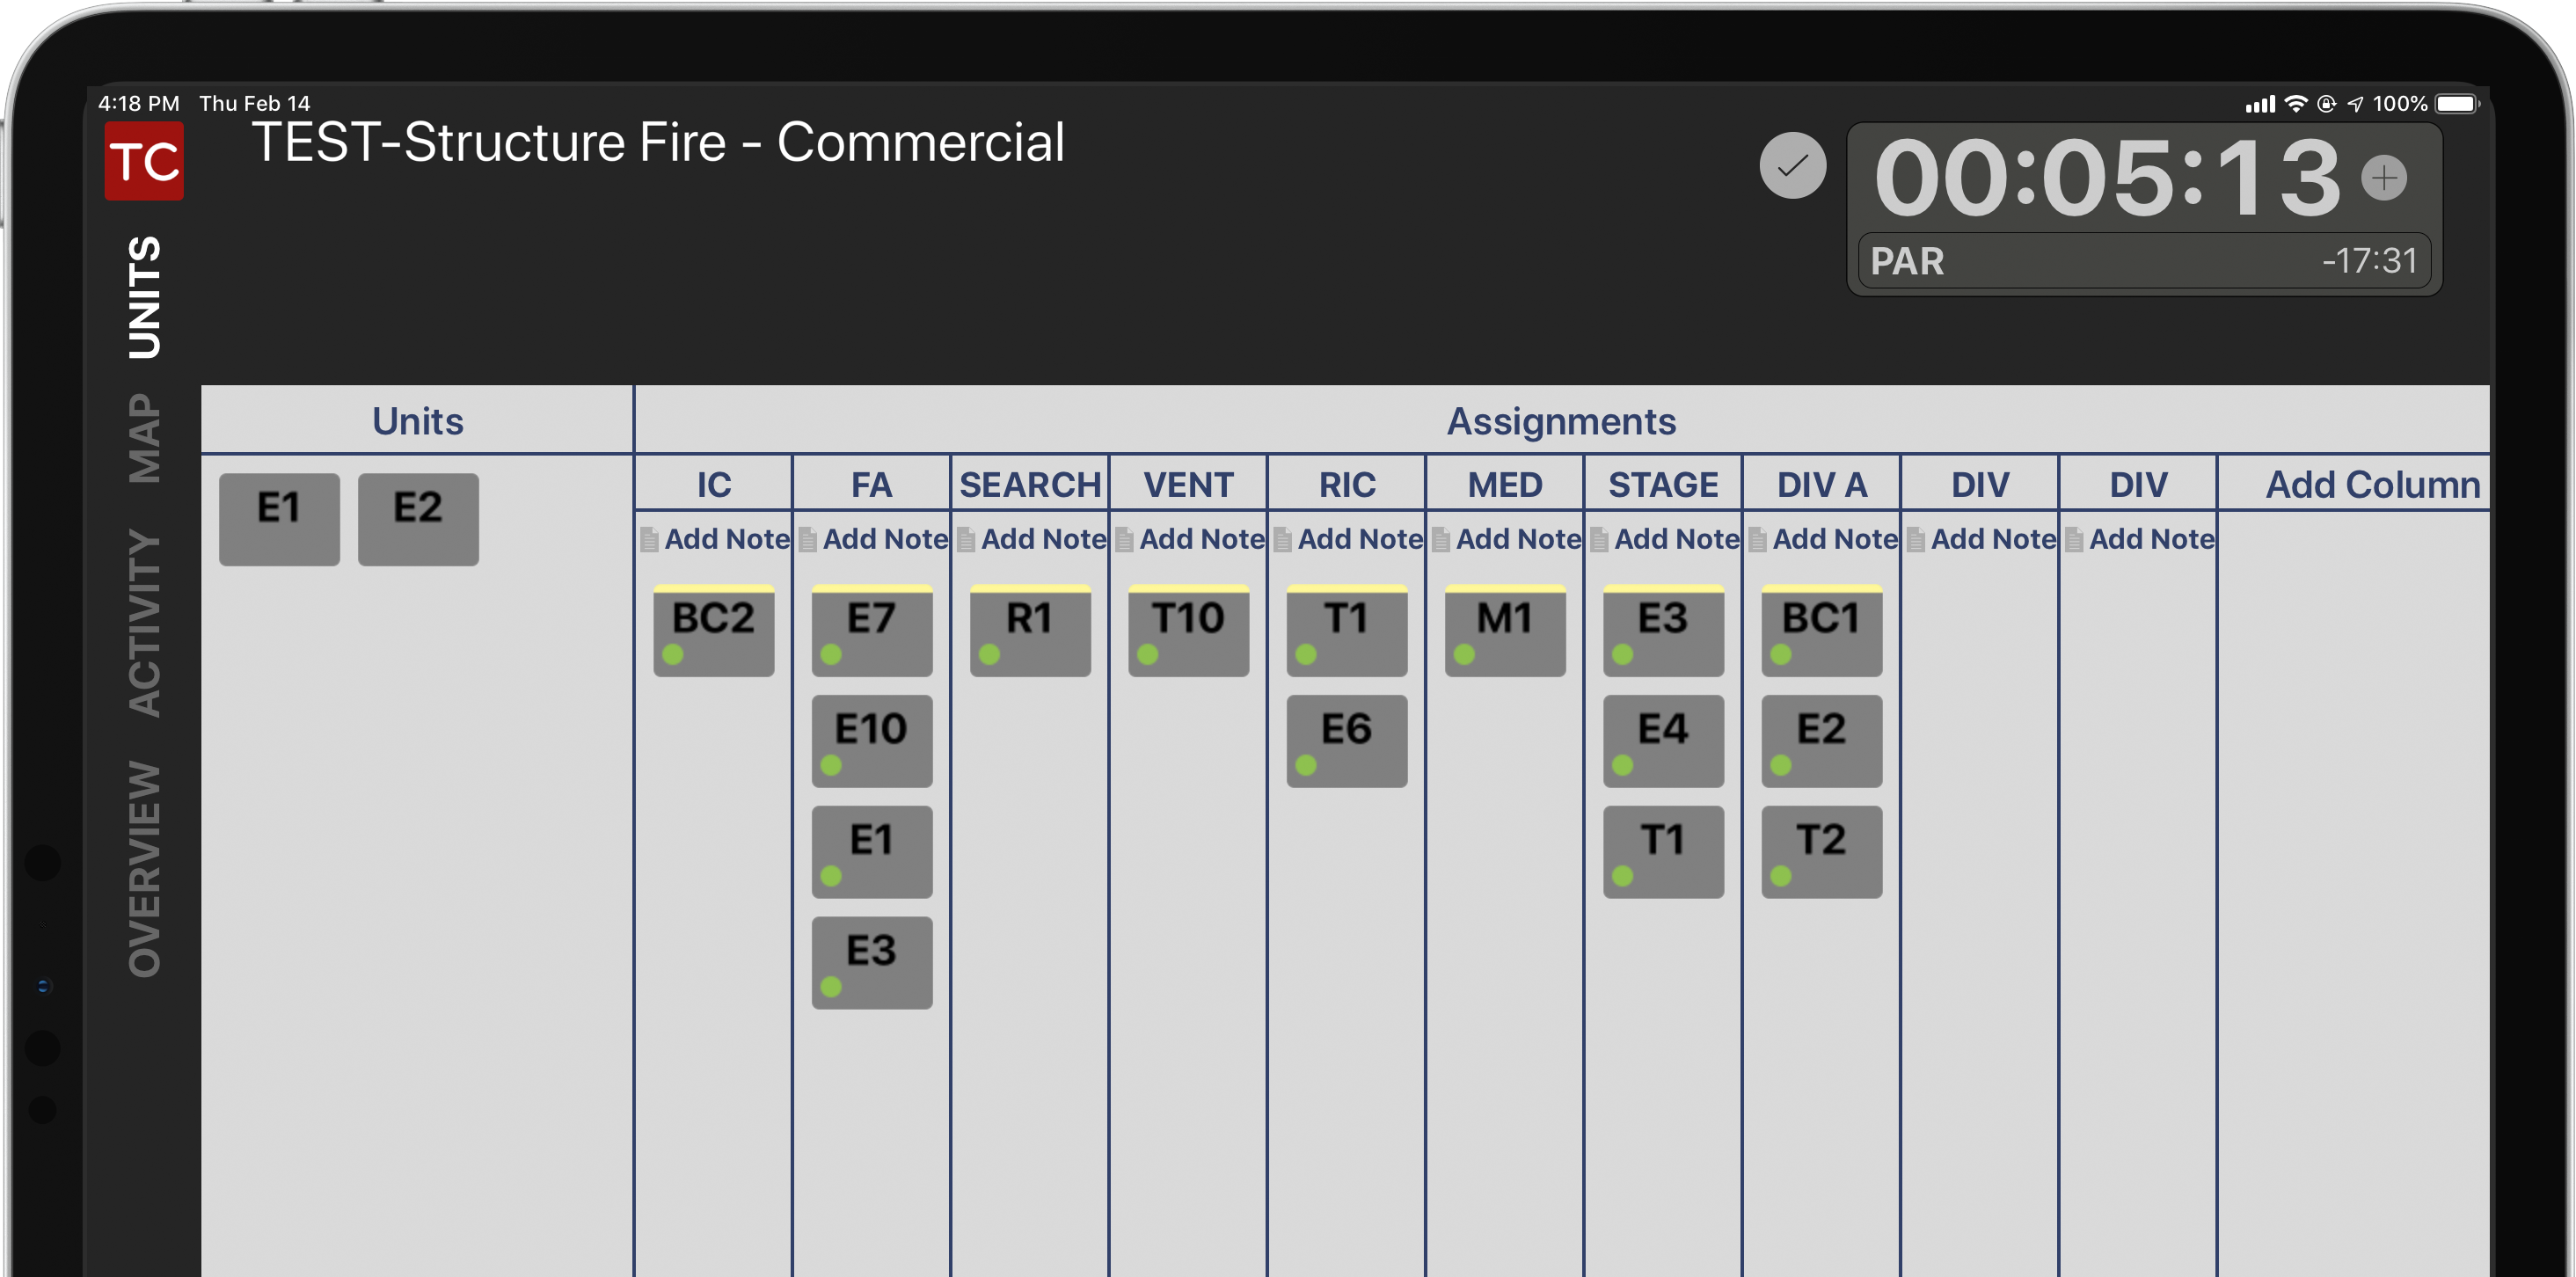Tap the red TC app logo

coord(144,161)
